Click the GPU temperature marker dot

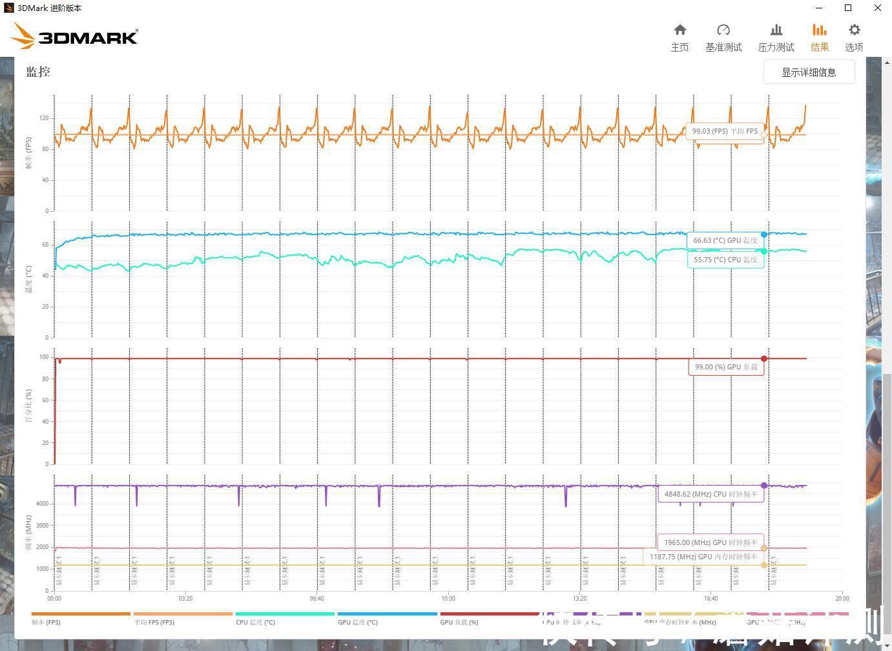coord(764,234)
